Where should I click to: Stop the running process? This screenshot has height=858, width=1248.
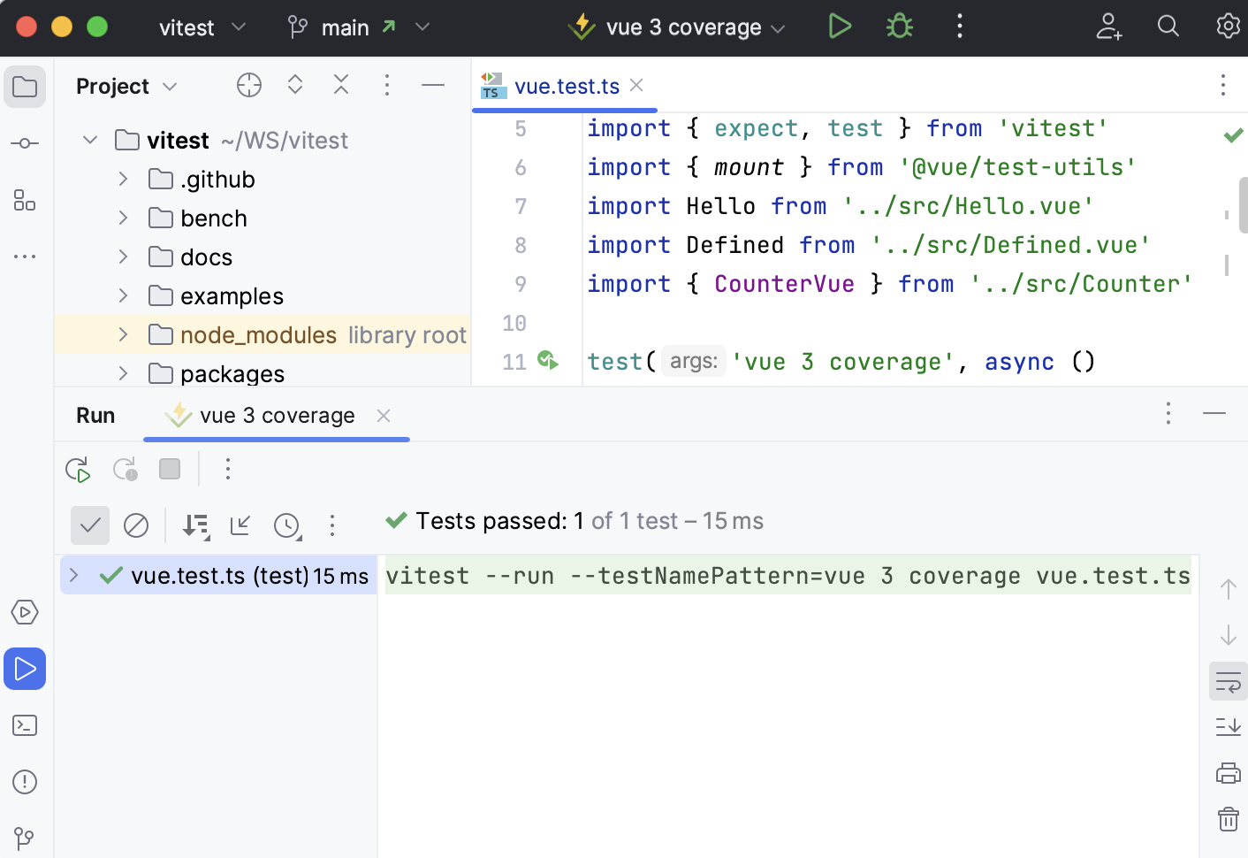[170, 469]
